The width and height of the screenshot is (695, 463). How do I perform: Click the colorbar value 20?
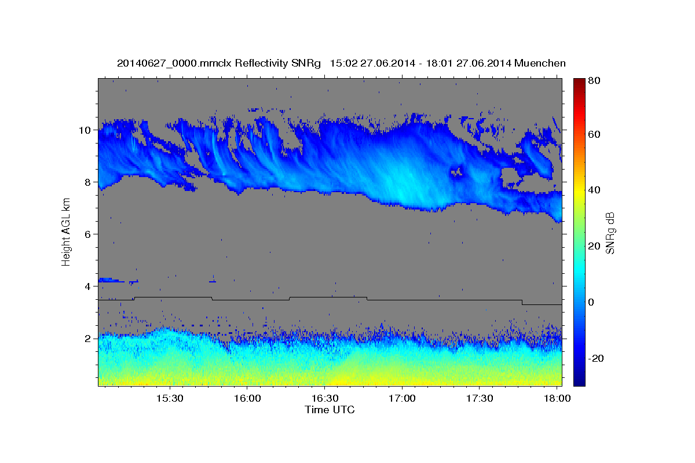[x=595, y=247]
